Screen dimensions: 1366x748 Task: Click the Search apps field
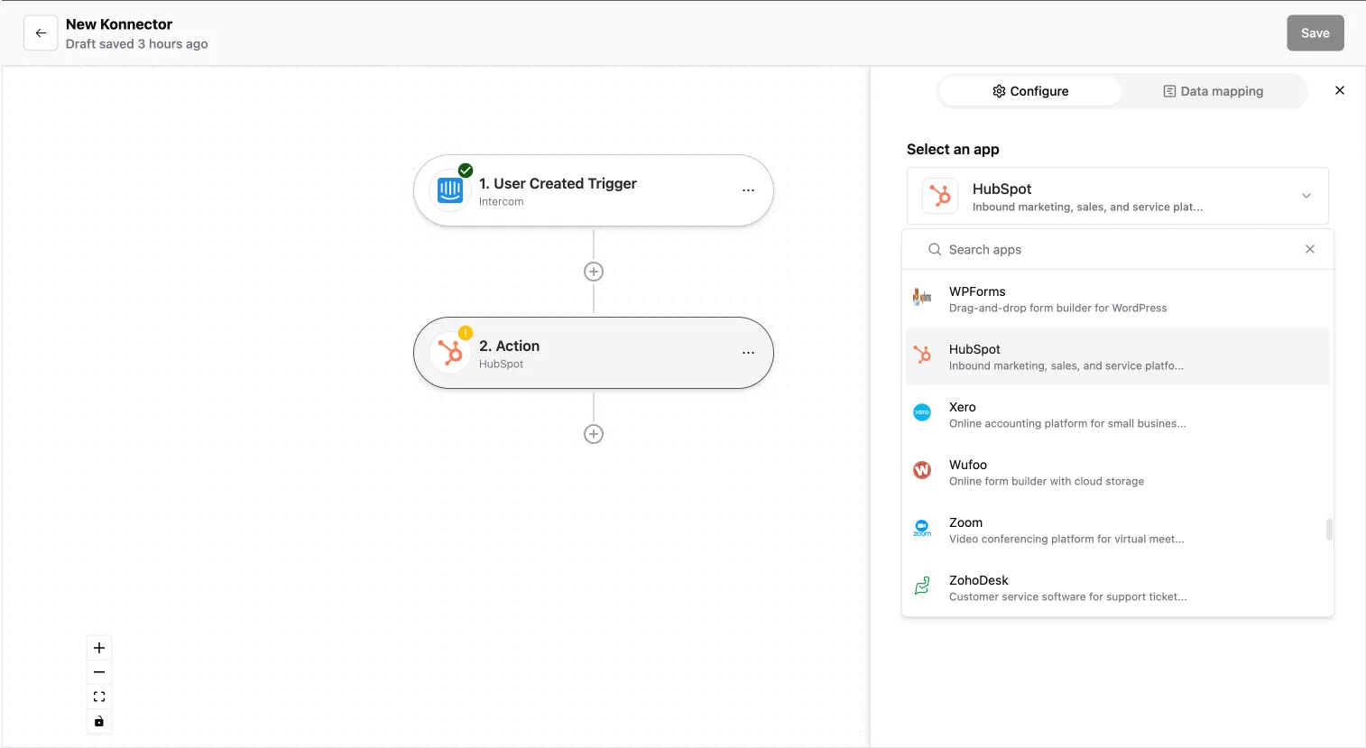[1117, 250]
